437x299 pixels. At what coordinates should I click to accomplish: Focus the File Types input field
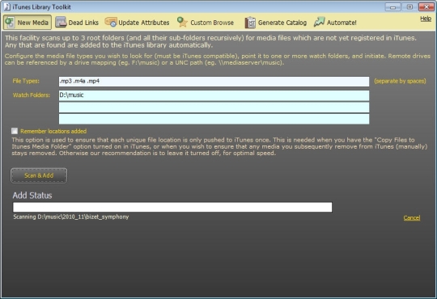click(x=214, y=82)
